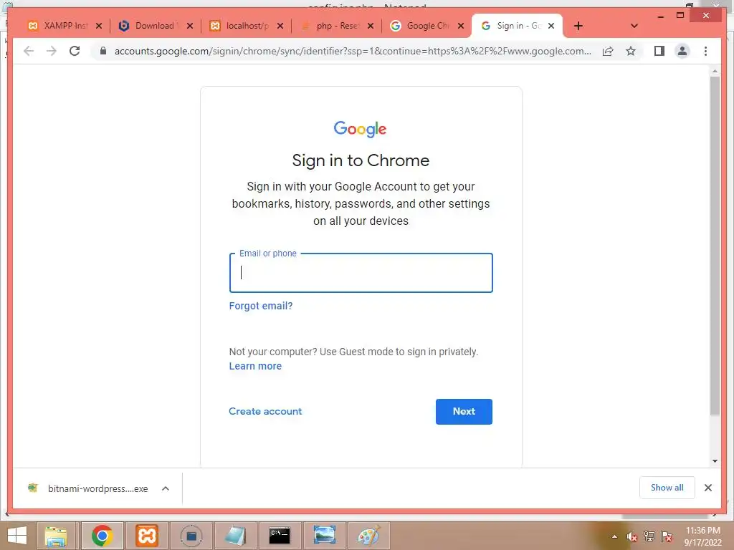The image size is (734, 550).
Task: Show all downloads
Action: (x=667, y=488)
